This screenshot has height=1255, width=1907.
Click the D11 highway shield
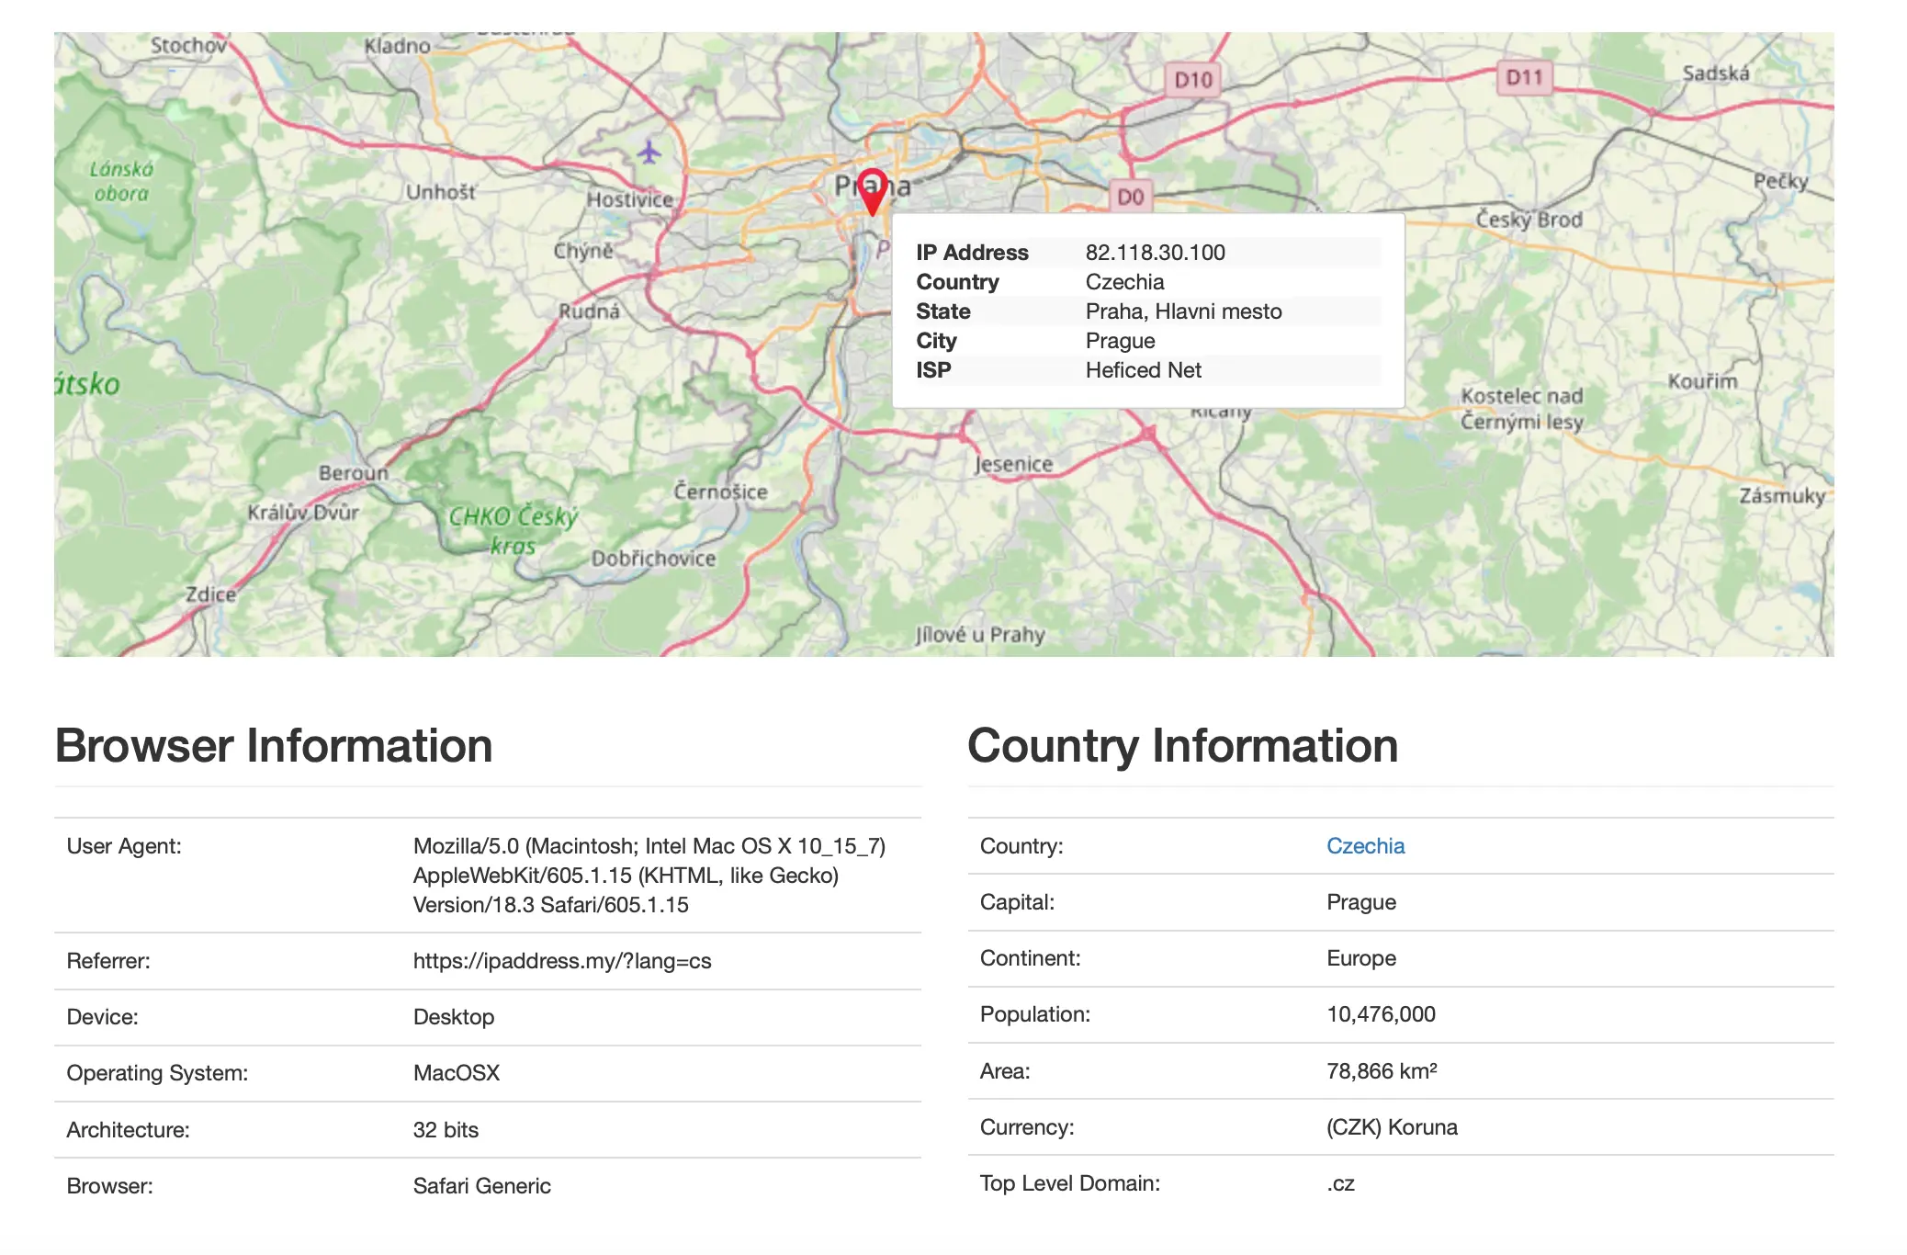click(1524, 77)
